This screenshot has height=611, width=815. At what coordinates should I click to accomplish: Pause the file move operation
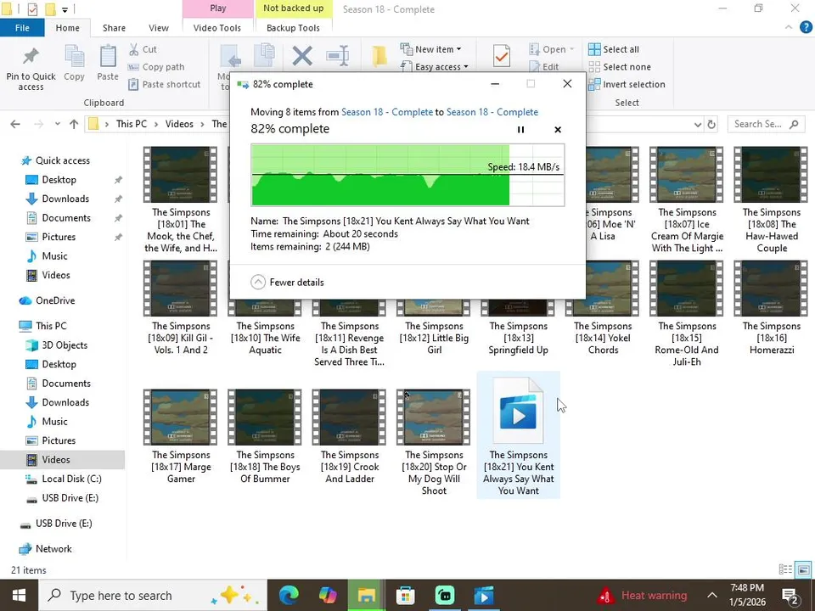[x=520, y=130]
